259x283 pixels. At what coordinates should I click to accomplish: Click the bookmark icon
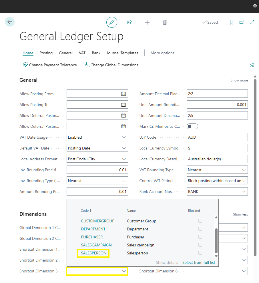232,22
